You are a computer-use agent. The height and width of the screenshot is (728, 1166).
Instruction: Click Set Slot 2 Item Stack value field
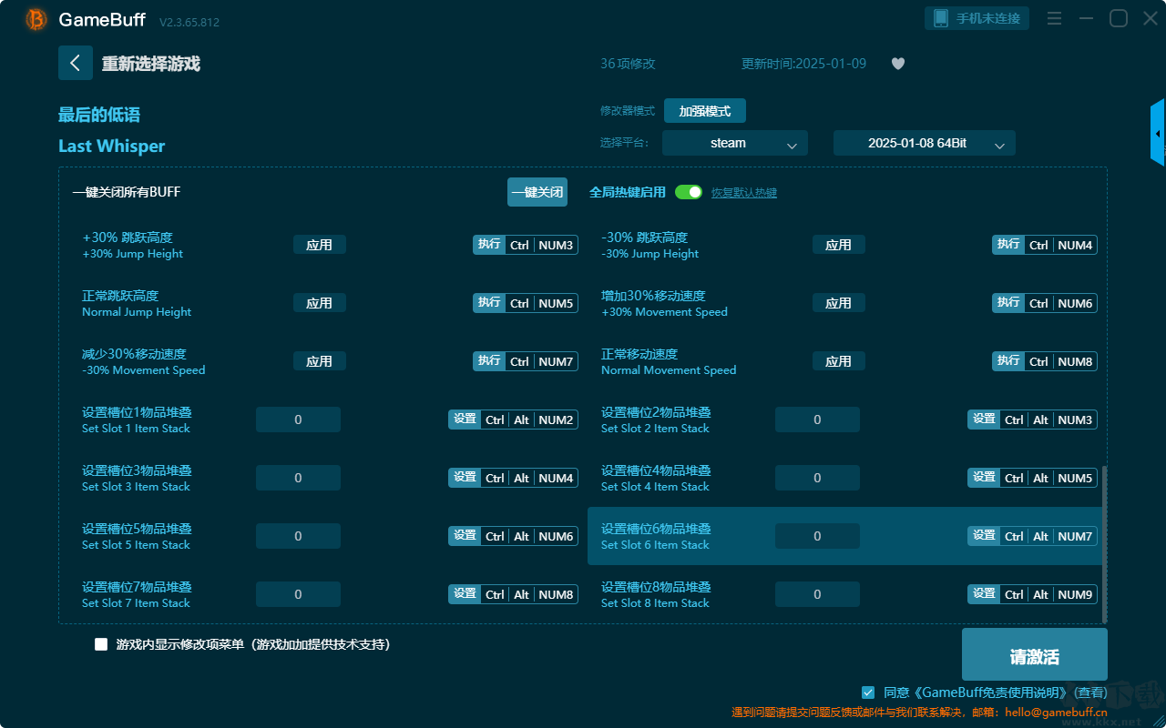tap(817, 420)
